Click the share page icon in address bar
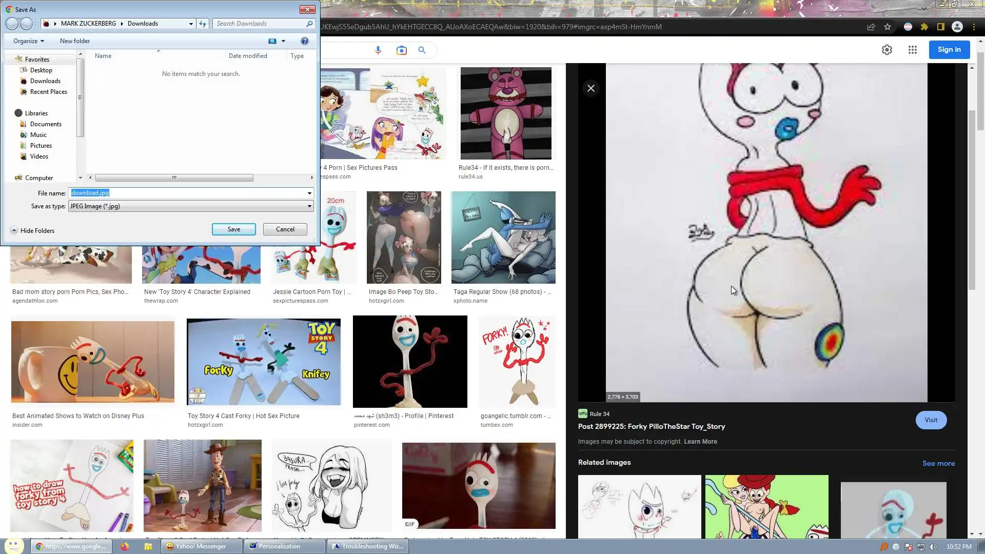Image resolution: width=985 pixels, height=554 pixels. pos(871,27)
